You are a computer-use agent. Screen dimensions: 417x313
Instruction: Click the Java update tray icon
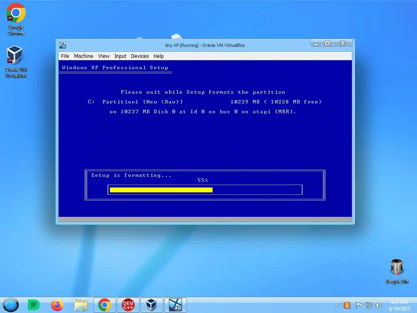tap(347, 305)
